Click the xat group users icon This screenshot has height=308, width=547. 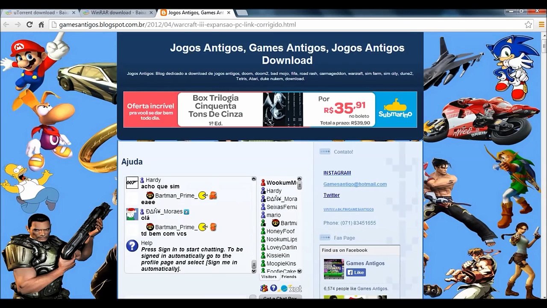(x=264, y=288)
